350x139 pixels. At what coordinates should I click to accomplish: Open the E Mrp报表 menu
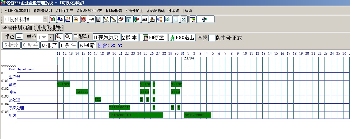pyautogui.click(x=114, y=11)
